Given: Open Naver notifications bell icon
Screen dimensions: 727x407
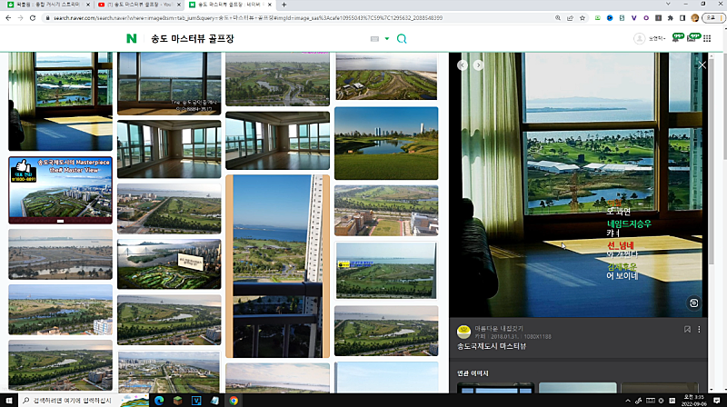Looking at the screenshot, I should coord(676,38).
